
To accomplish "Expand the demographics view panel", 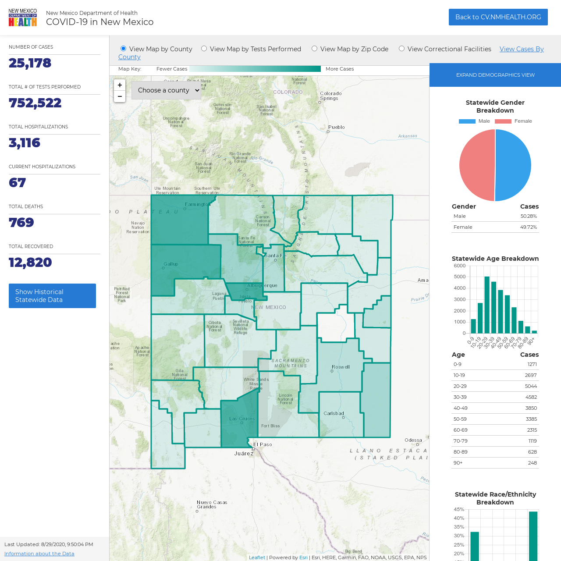I will coord(495,75).
